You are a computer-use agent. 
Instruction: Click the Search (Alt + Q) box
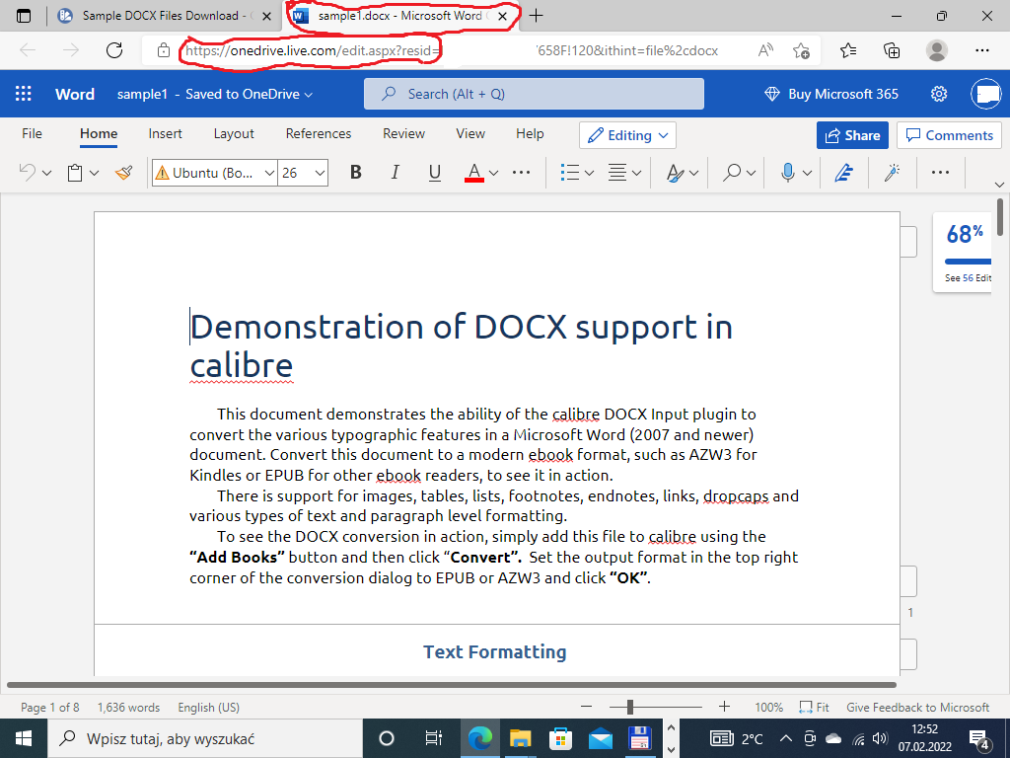(x=534, y=94)
